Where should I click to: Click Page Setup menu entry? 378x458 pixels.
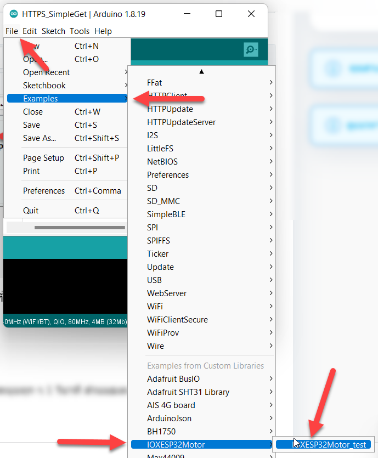coord(43,158)
